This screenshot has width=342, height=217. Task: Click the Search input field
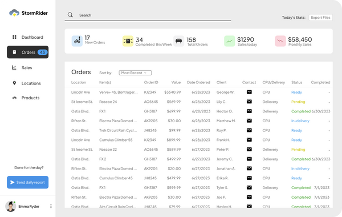[148, 15]
